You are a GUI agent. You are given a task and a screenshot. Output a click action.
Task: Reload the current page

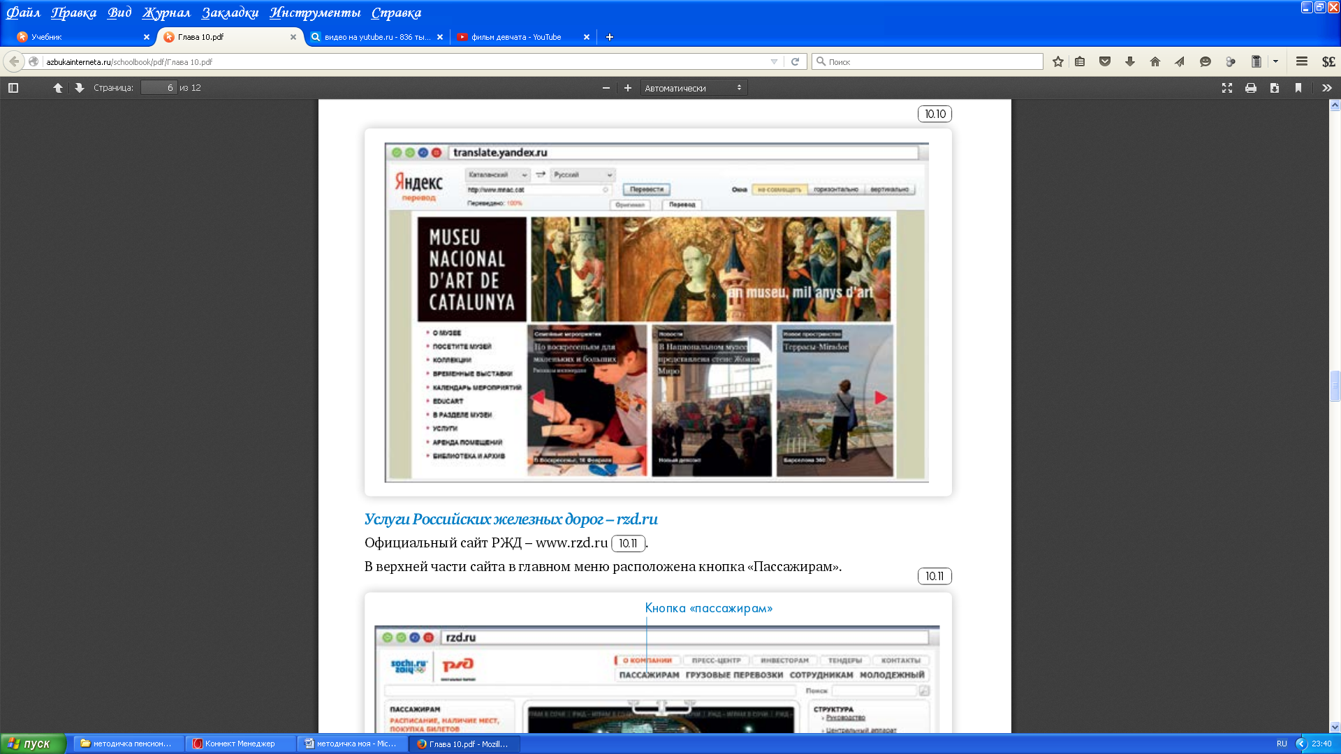[x=795, y=61]
